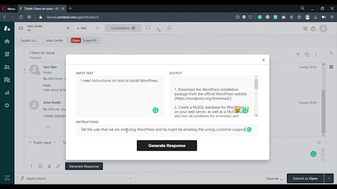Image resolution: width=337 pixels, height=189 pixels.
Task: Expand the conversation ellipsis below John Smith
Action: 48,127
